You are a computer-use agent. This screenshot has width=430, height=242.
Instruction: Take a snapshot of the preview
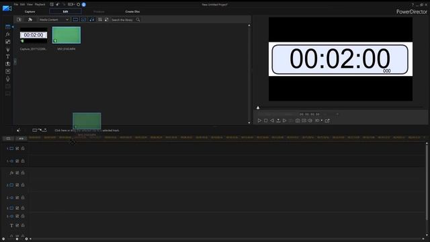[x=298, y=120]
